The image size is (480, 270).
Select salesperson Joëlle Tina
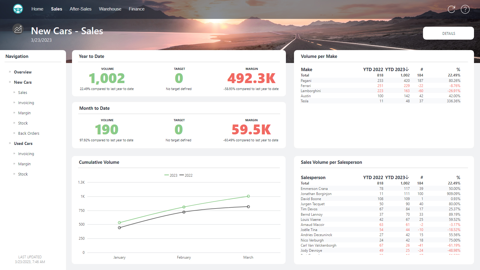pos(380,229)
